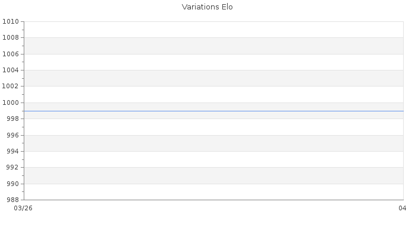Select the 998 y-axis label
This screenshot has width=415, height=237.
(x=12, y=118)
